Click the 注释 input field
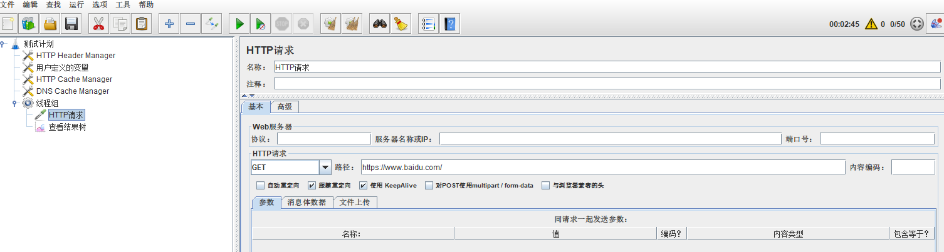Screen dimensions: 944x252 pyautogui.click(x=607, y=84)
